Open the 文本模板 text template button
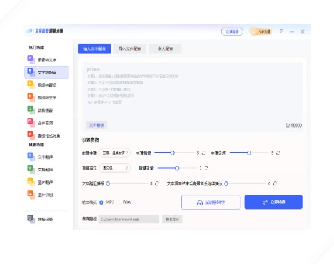Viewport: 334px width, 264px height. click(96, 125)
